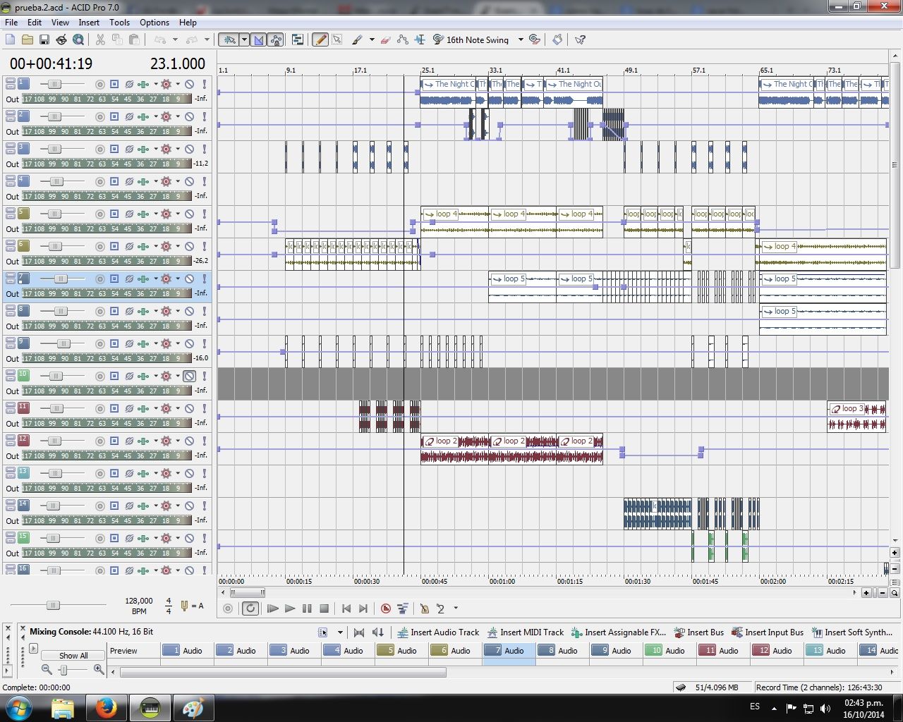The image size is (903, 722).
Task: Click the Pause playback button
Action: pos(307,608)
